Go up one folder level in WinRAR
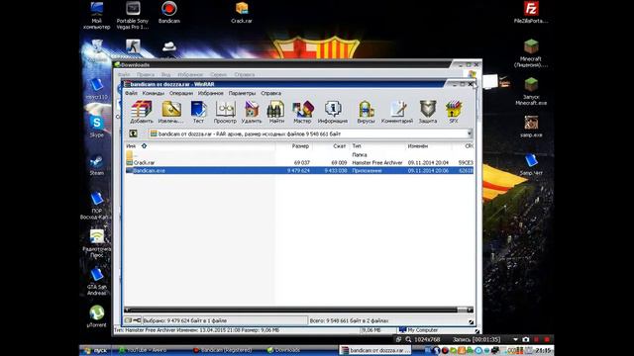The width and height of the screenshot is (634, 356). [133, 133]
